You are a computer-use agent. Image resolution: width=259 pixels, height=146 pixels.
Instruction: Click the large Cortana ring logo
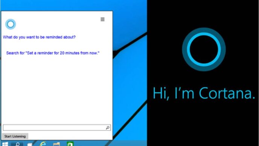click(204, 49)
